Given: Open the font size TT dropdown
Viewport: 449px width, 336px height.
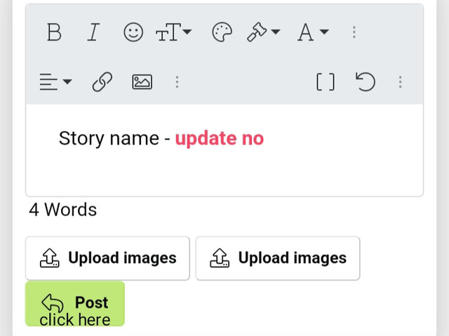Looking at the screenshot, I should tap(173, 32).
